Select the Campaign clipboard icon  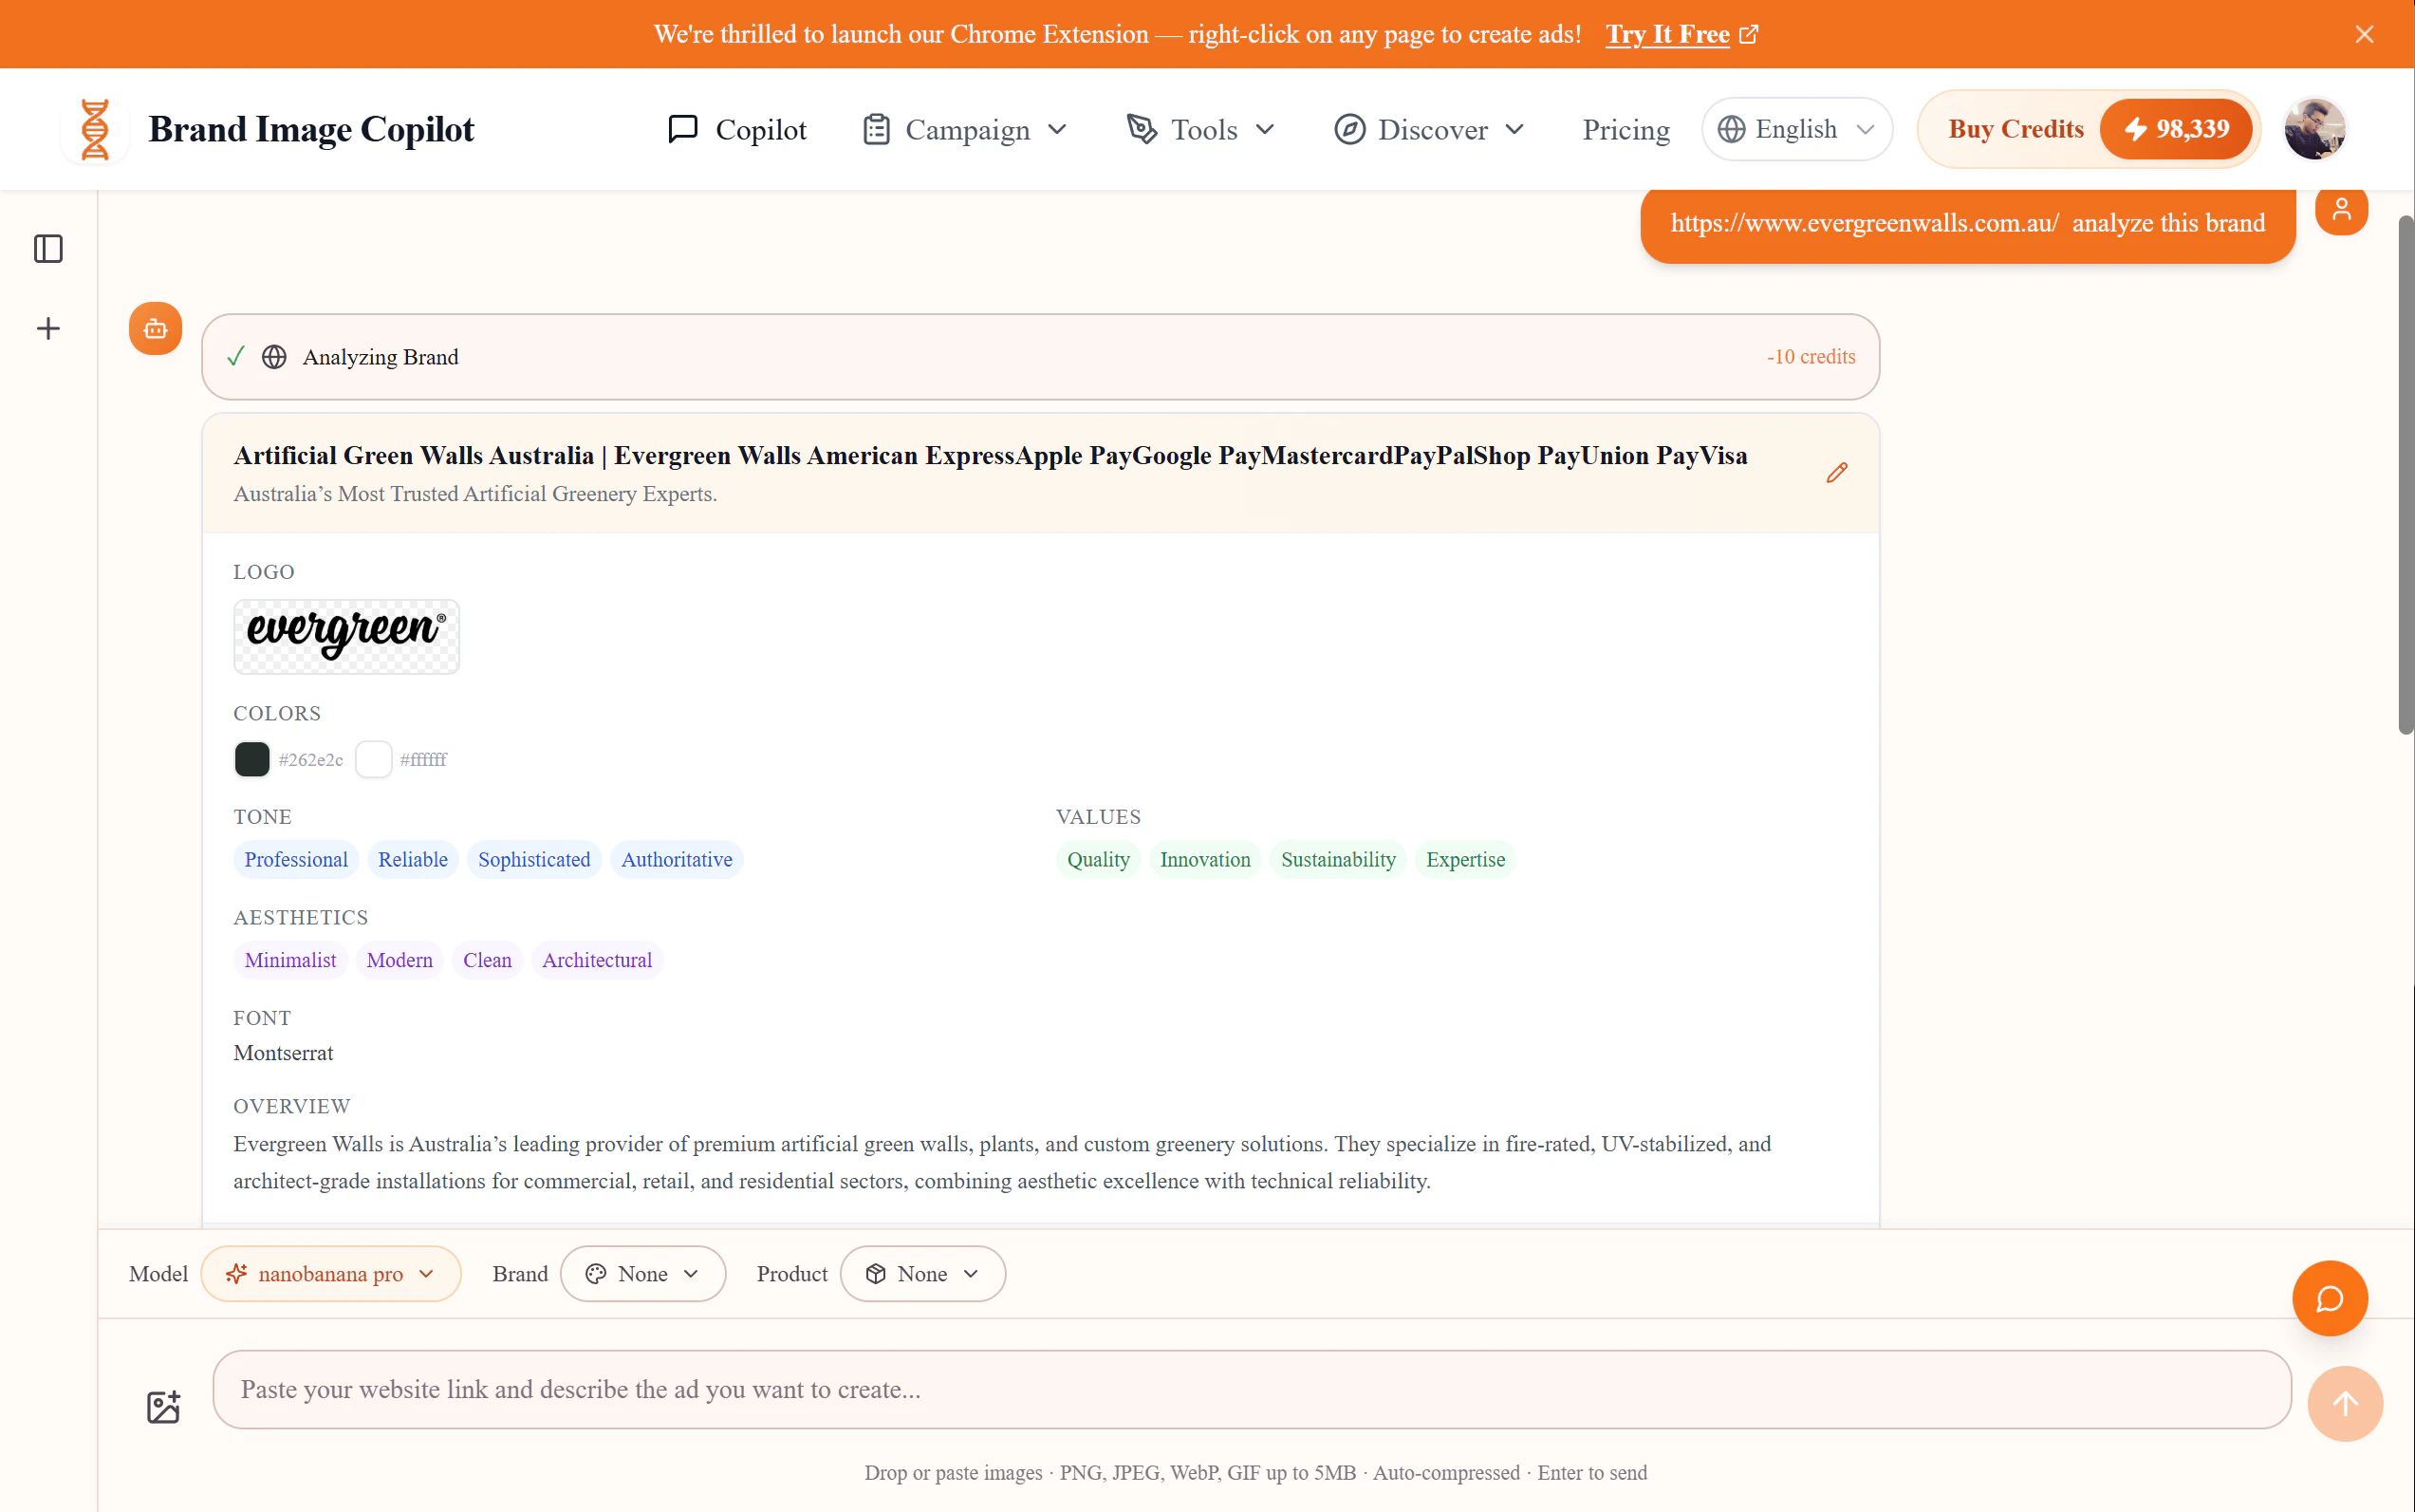click(x=875, y=128)
